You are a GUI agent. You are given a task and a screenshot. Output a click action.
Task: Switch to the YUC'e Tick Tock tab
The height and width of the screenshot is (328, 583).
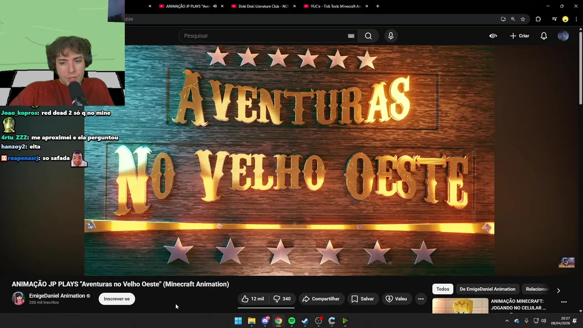click(336, 6)
